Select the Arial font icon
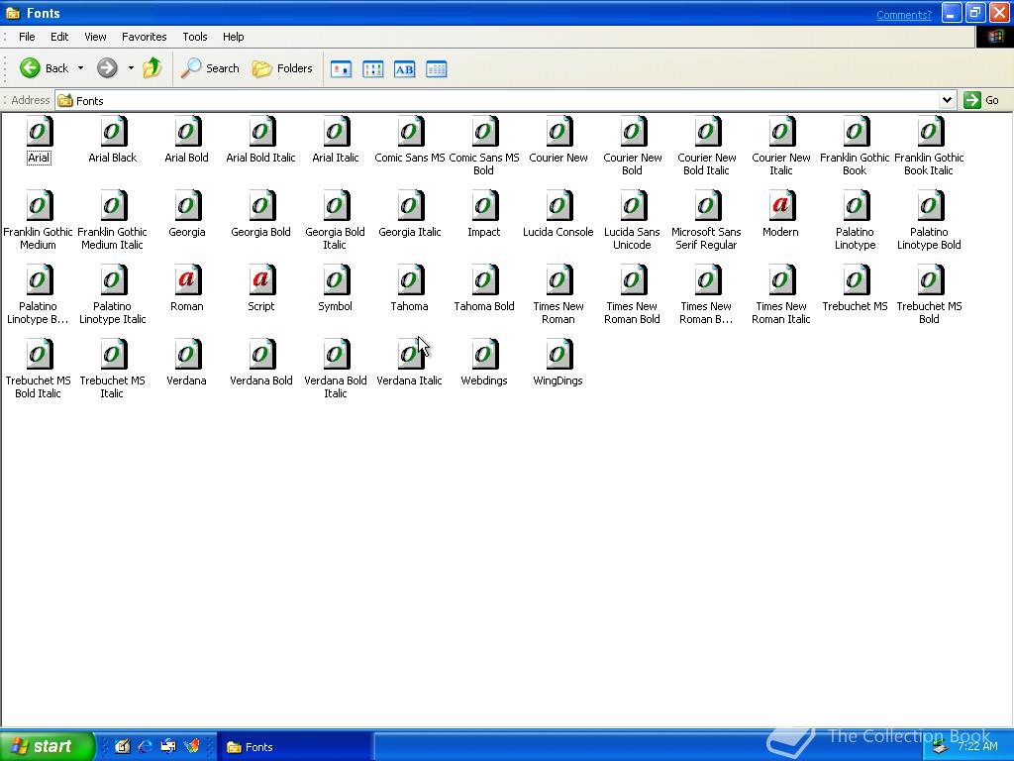1014x761 pixels. (39, 132)
